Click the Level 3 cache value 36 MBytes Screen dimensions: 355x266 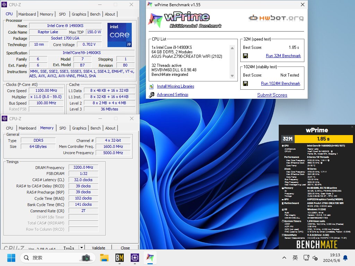(x=109, y=109)
